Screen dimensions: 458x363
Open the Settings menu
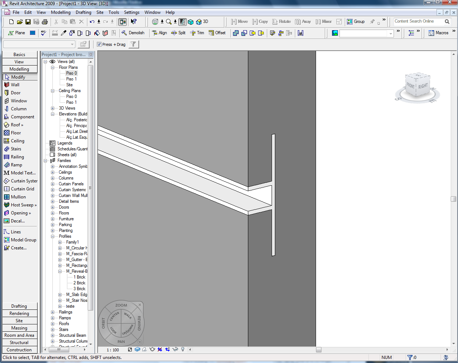point(132,12)
